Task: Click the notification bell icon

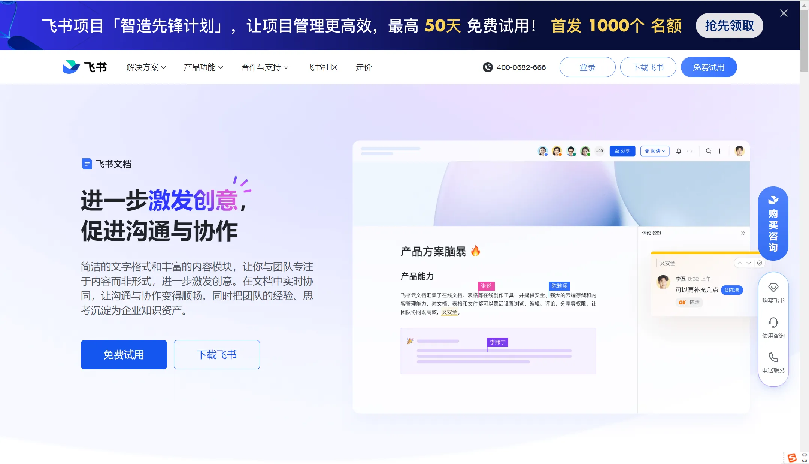Action: tap(679, 151)
